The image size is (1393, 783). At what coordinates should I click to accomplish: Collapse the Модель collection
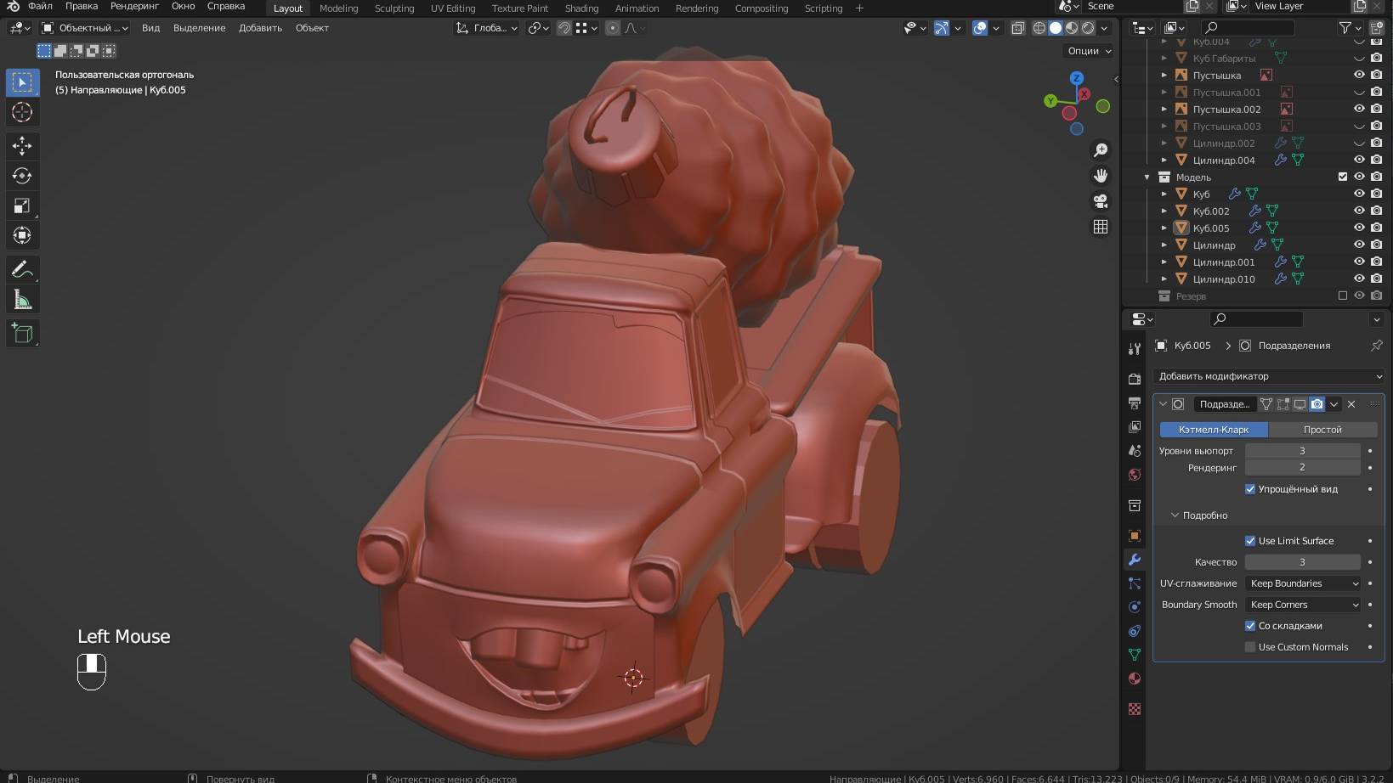(x=1147, y=177)
